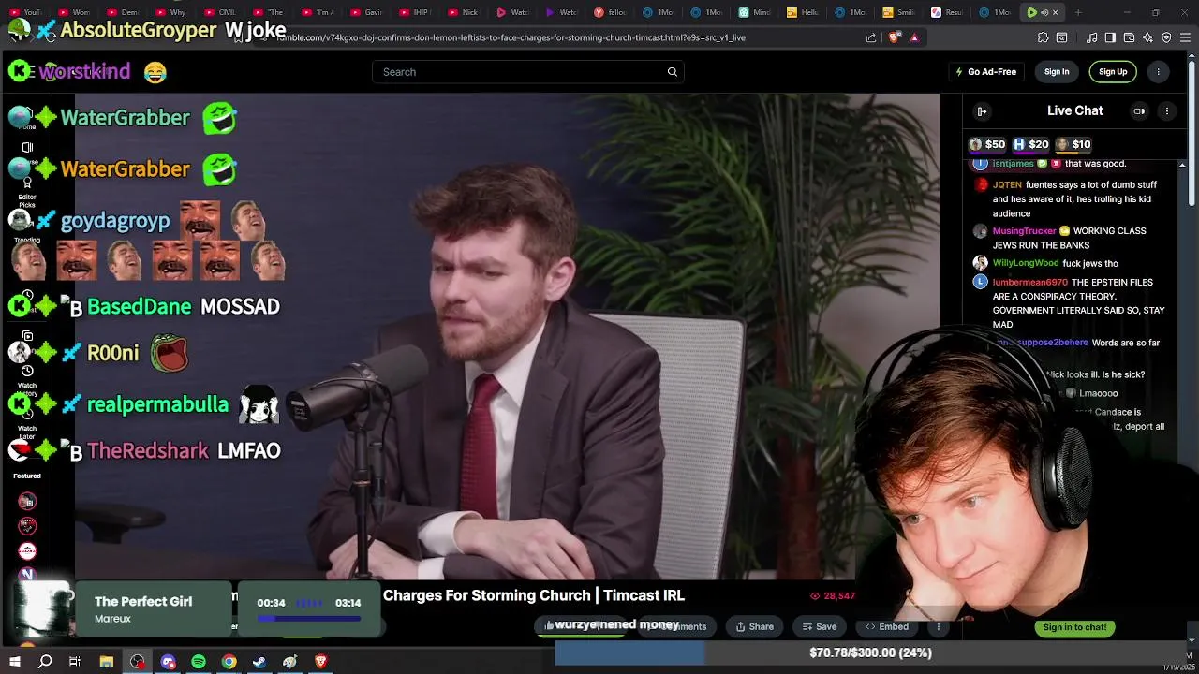
Task: Switch to the 'Gavin' browser tab
Action: pyautogui.click(x=365, y=12)
